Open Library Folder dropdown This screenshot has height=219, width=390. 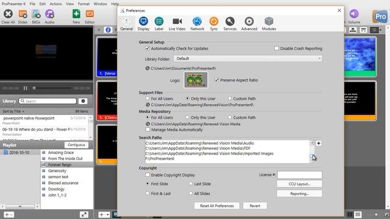pos(248,58)
